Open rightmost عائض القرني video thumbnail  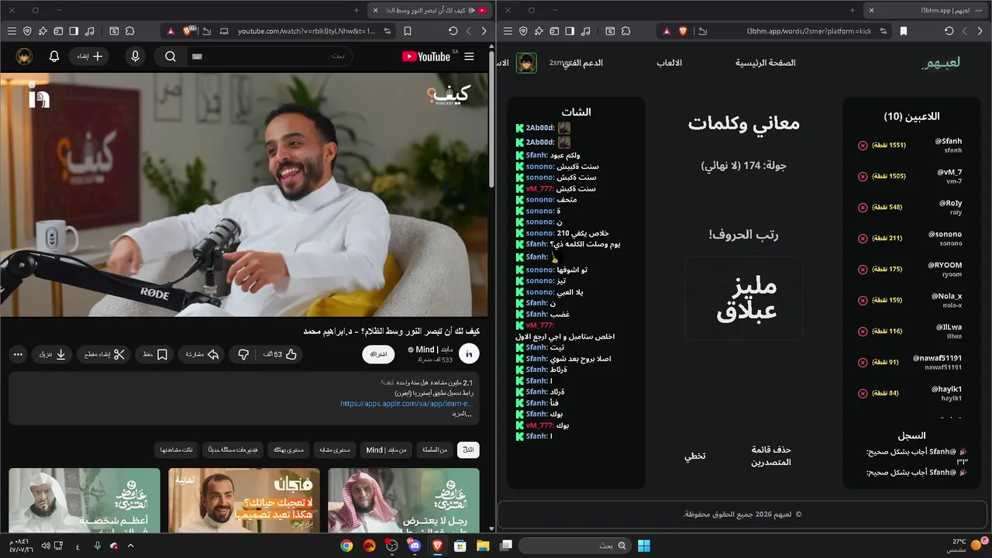pyautogui.click(x=404, y=500)
